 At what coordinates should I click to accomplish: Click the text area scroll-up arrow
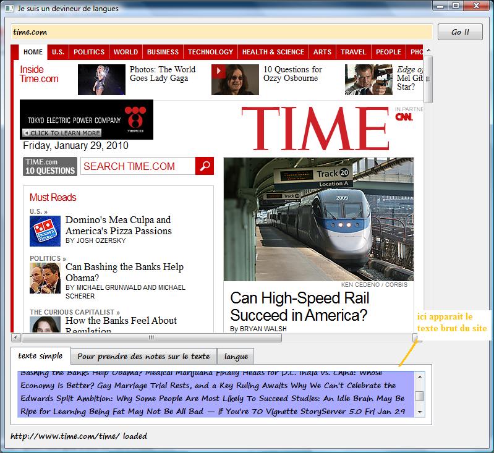[420, 377]
